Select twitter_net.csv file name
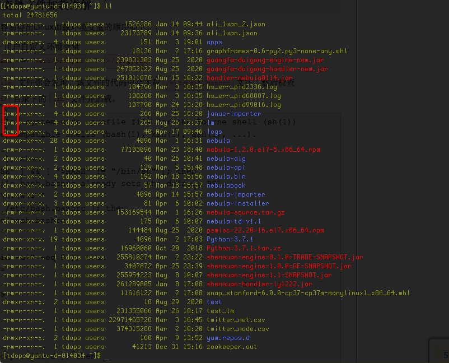Image resolution: width=449 pixels, height=363 pixels. click(236, 320)
